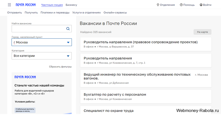Focus the Найти вакансию search field
221x115 pixels.
(x=42, y=29)
